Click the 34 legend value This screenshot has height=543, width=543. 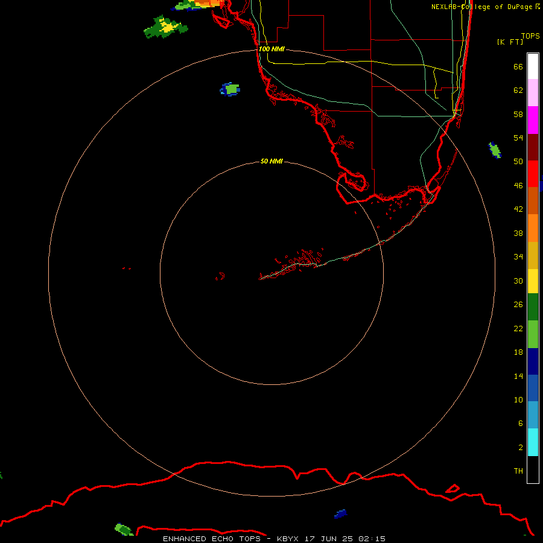[518, 256]
